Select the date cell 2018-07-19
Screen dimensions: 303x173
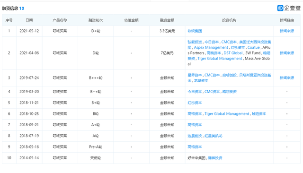[x=29, y=136]
